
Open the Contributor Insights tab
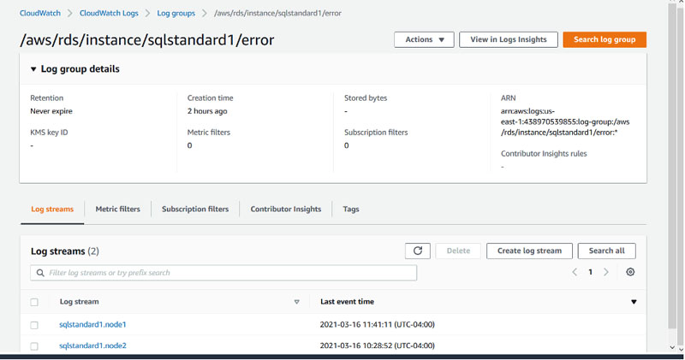coord(286,209)
